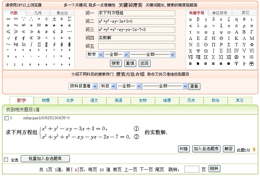Insert the Greek letter theta θ
Screen dimensions: 260x176
coord(244,19)
